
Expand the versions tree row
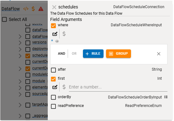coord(20,43)
